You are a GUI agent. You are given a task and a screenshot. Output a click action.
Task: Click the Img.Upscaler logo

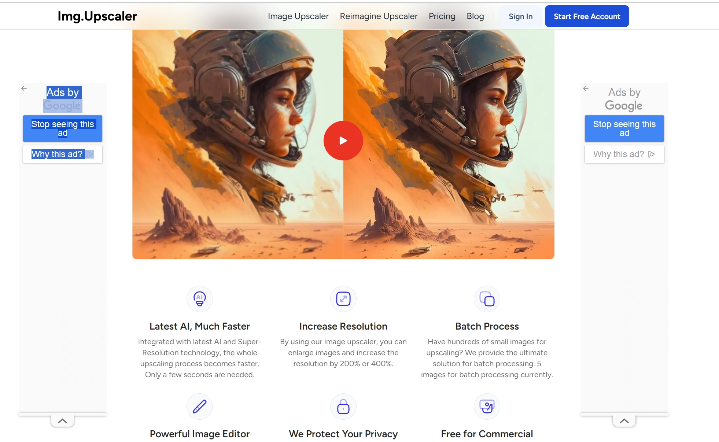[x=97, y=16]
